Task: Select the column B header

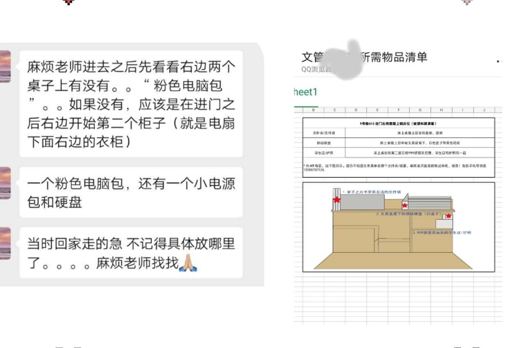Action: click(x=313, y=110)
